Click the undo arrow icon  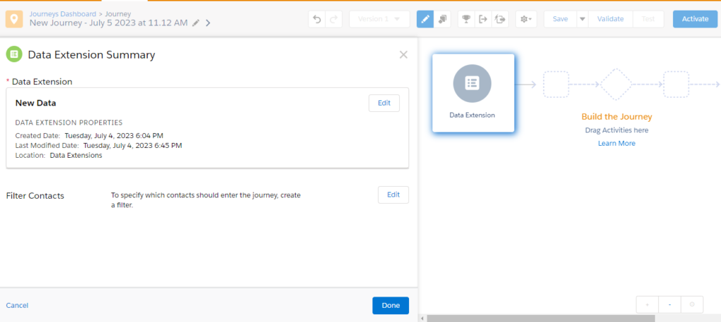pos(318,19)
